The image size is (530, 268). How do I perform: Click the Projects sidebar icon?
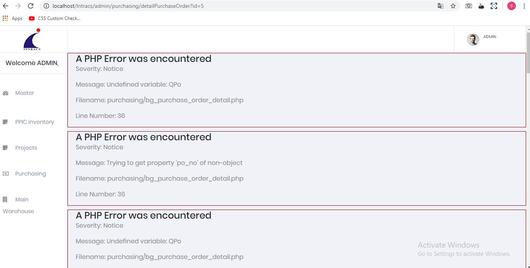[x=5, y=148]
